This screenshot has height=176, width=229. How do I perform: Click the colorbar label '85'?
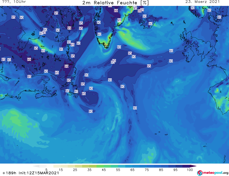[161, 170]
